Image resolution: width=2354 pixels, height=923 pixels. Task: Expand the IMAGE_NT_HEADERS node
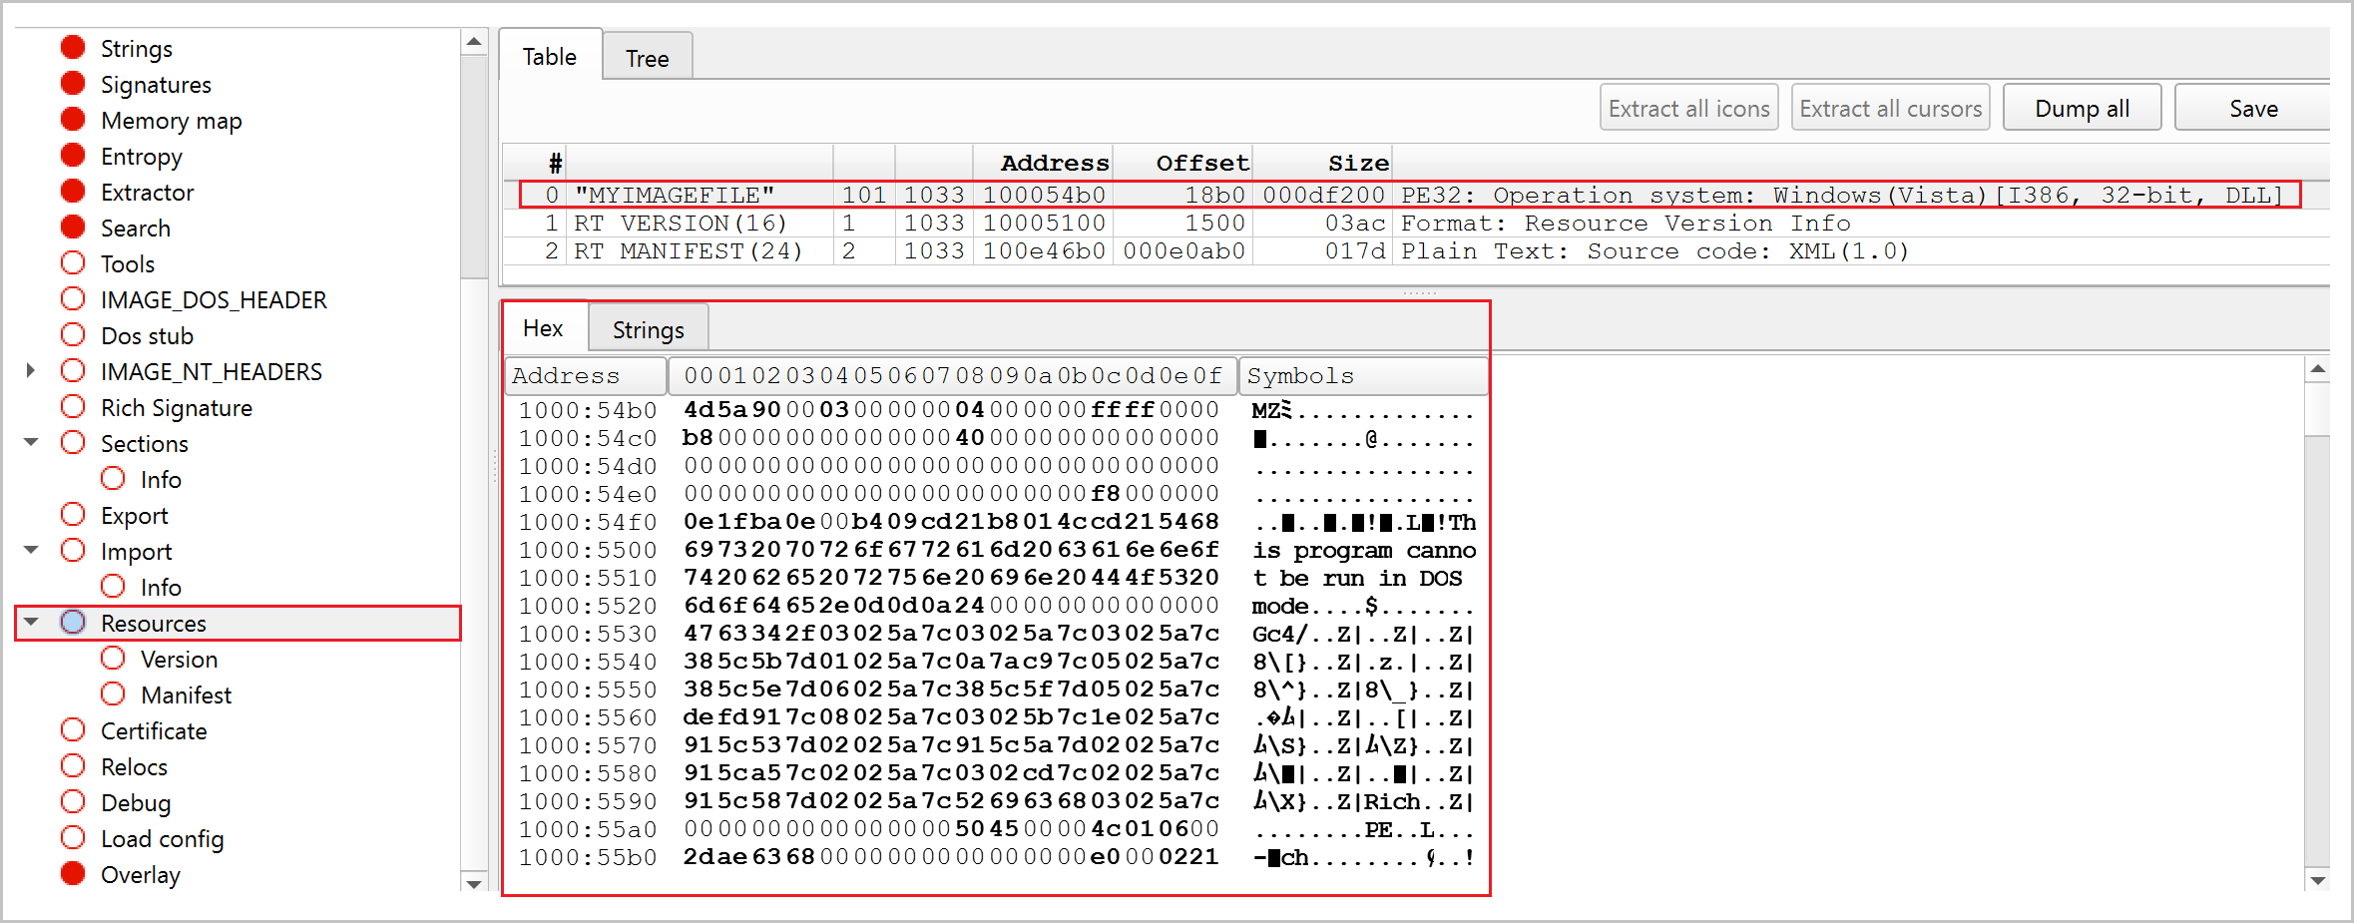31,371
